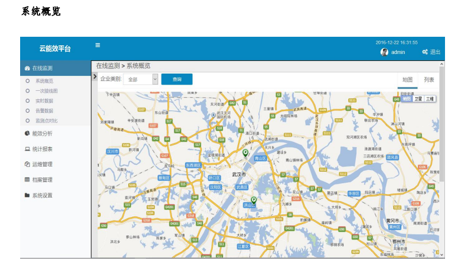Click the 东西湖区 district label
The image size is (468, 266).
(x=193, y=165)
